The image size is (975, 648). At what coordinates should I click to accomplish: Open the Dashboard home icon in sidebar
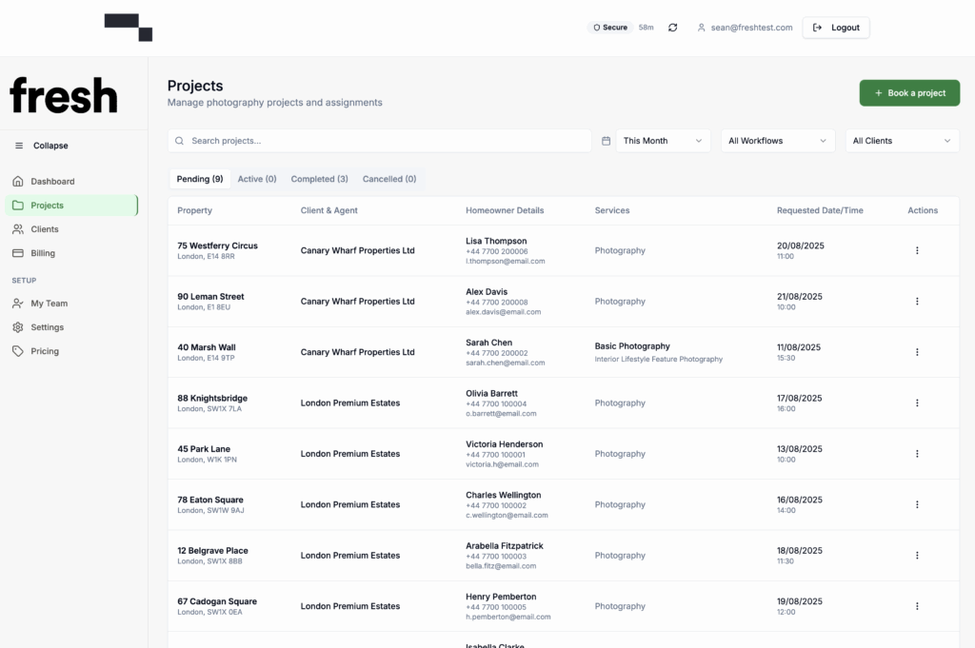click(x=18, y=181)
